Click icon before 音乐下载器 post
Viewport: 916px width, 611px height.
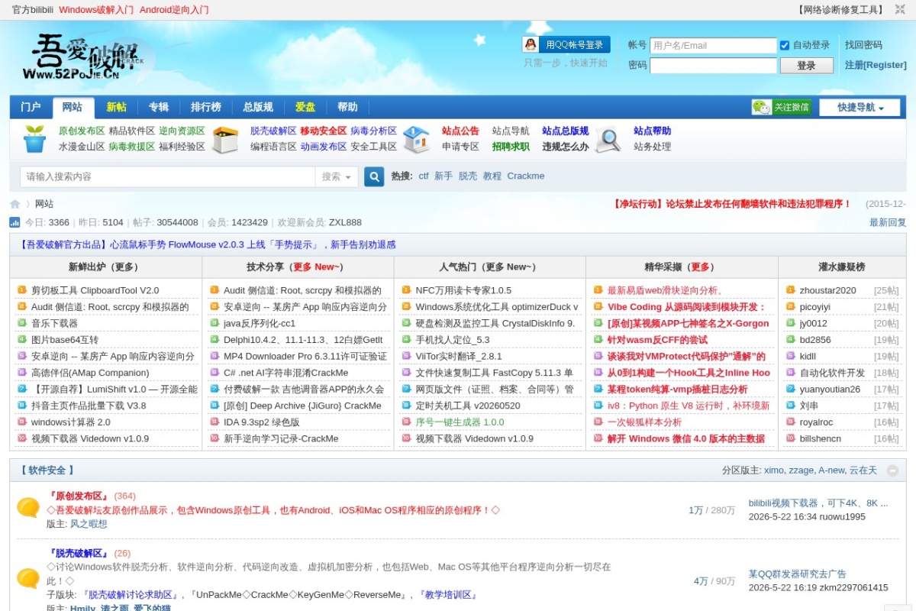point(21,323)
